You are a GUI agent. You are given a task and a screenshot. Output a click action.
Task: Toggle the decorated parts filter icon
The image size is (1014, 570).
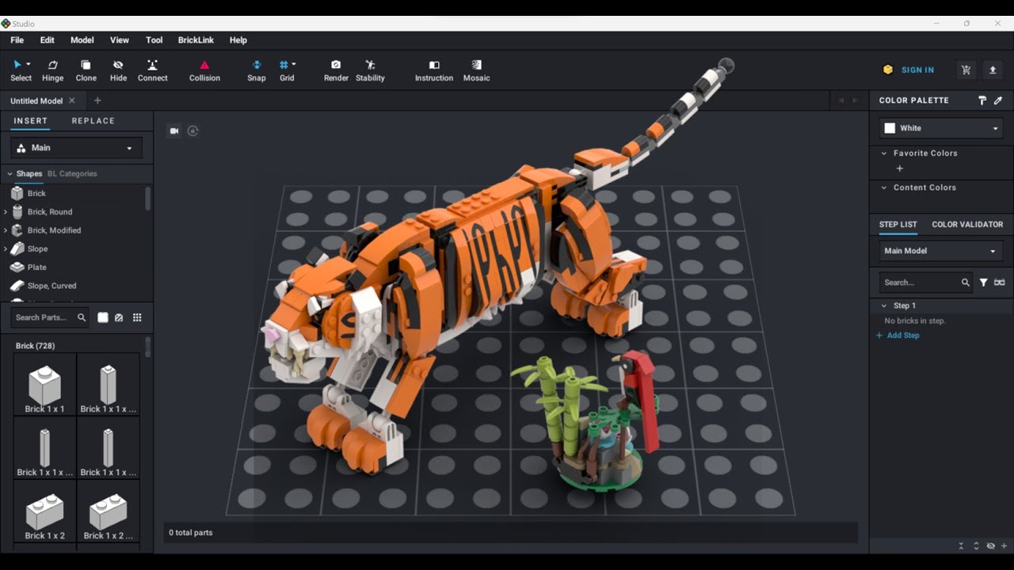pyautogui.click(x=119, y=317)
